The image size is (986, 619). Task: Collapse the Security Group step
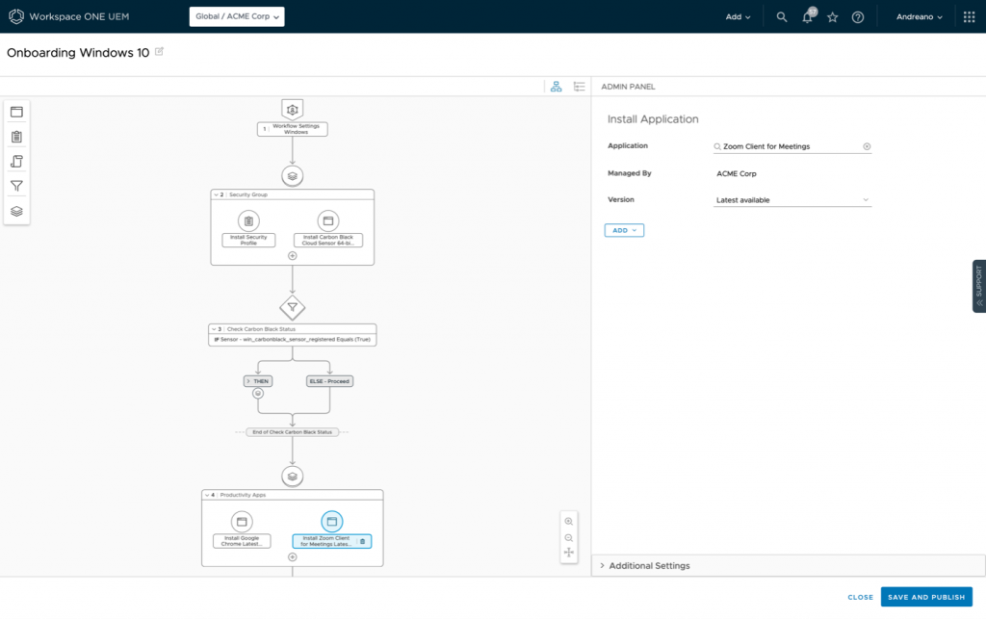(x=217, y=194)
